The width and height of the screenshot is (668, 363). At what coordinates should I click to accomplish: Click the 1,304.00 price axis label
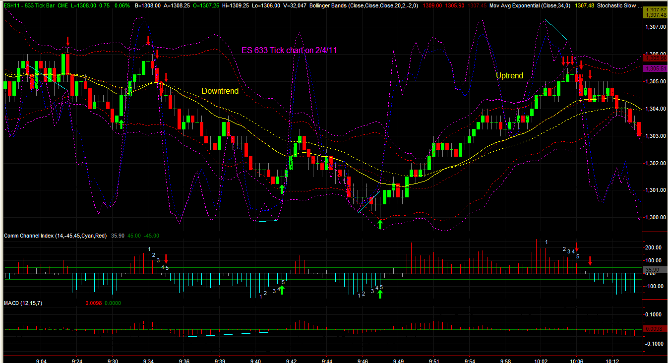point(655,109)
